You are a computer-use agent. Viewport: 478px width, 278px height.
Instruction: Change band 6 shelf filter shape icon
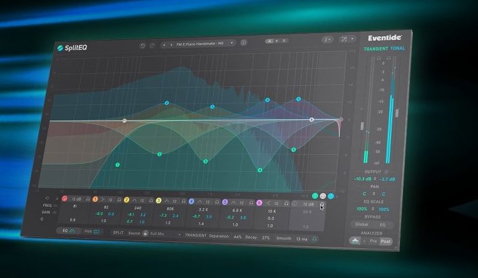click(268, 203)
